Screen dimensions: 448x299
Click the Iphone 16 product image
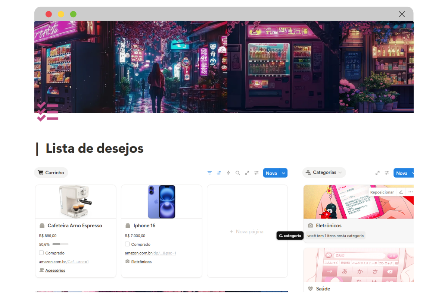(162, 202)
